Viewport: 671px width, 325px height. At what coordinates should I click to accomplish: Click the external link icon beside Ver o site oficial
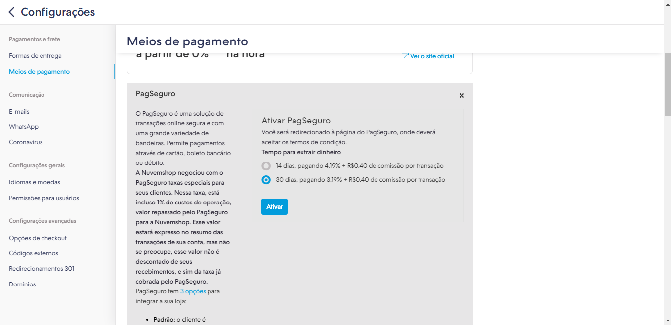pos(405,56)
